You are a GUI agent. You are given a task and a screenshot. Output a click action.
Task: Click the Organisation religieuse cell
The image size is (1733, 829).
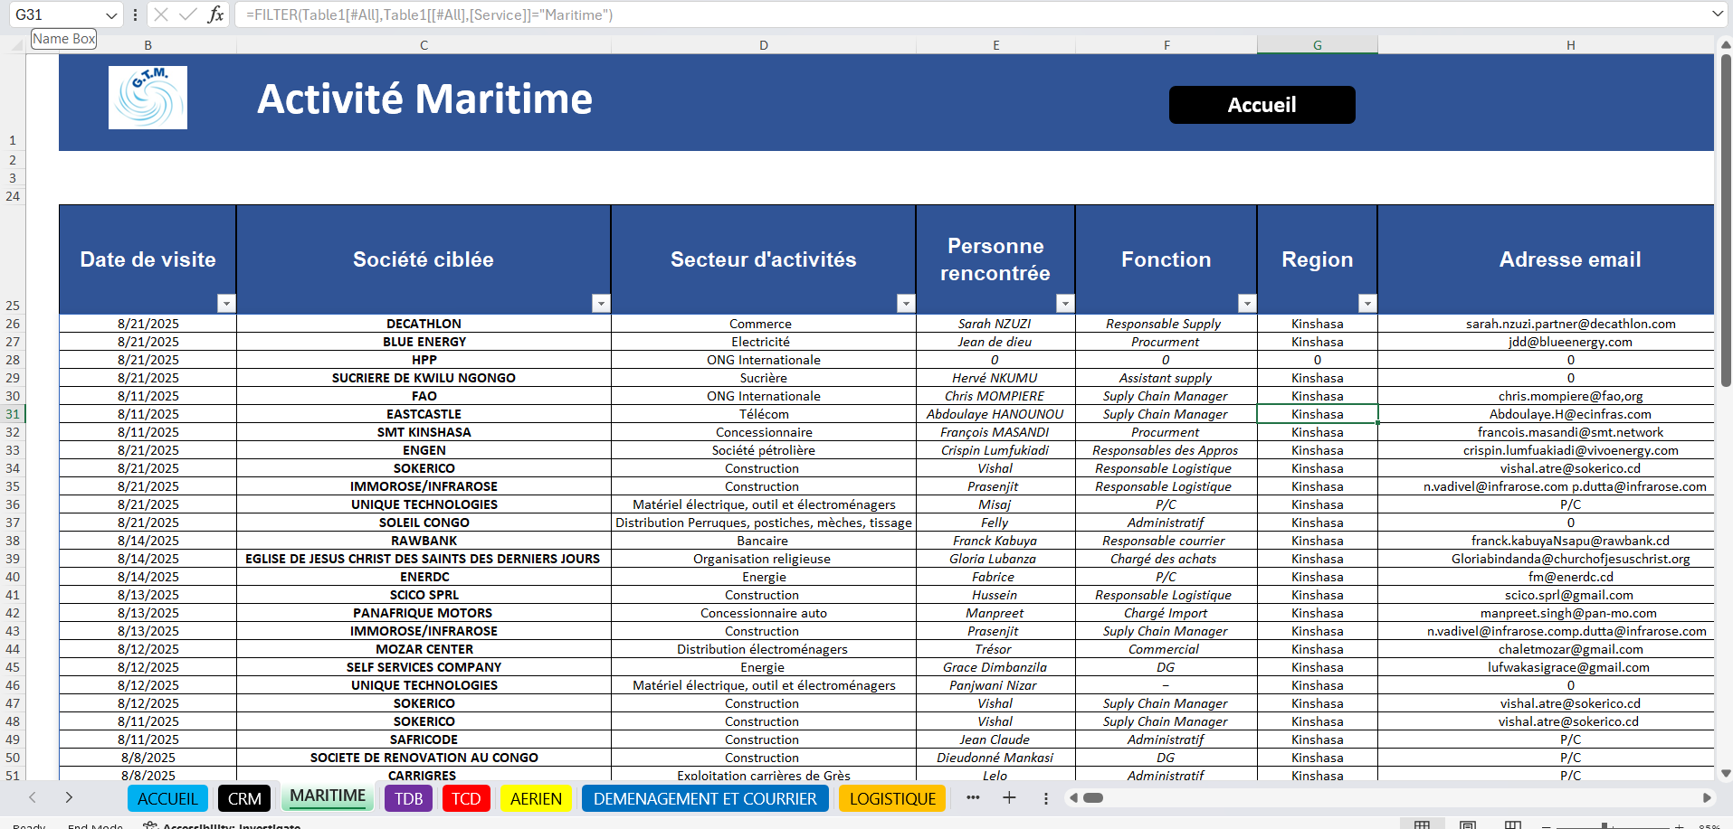pos(763,559)
